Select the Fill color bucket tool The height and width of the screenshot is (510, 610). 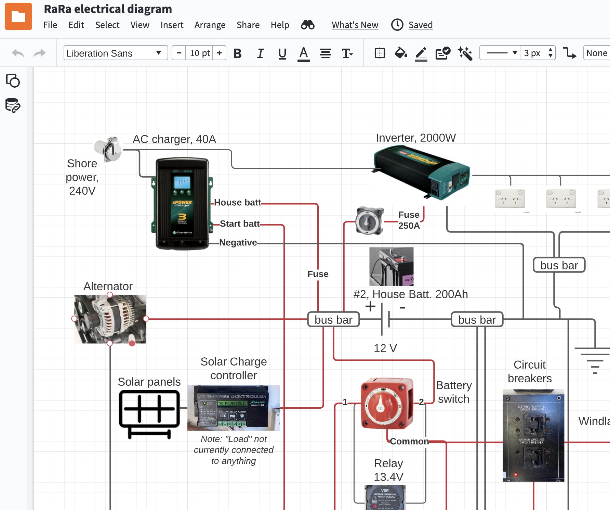(x=400, y=53)
